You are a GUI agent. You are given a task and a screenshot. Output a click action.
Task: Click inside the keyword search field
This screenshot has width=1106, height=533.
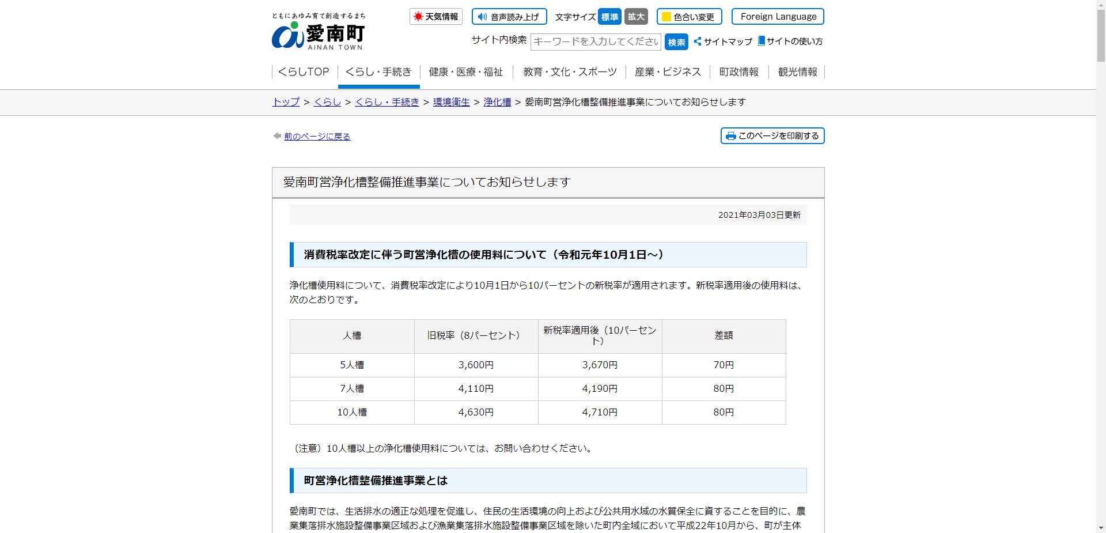[596, 41]
